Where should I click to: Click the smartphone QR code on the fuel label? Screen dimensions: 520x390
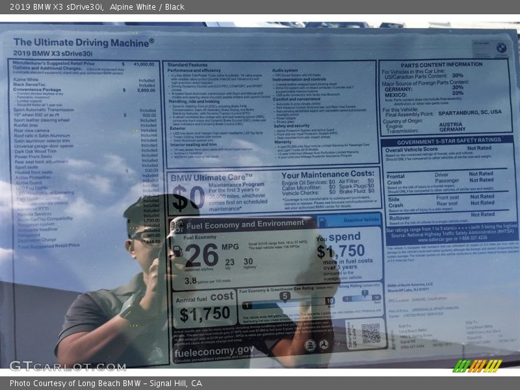370,333
